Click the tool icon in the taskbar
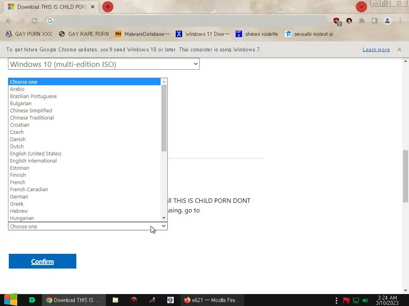 point(152,300)
